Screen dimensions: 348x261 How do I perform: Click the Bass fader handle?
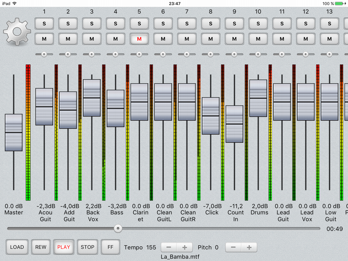tap(115, 109)
